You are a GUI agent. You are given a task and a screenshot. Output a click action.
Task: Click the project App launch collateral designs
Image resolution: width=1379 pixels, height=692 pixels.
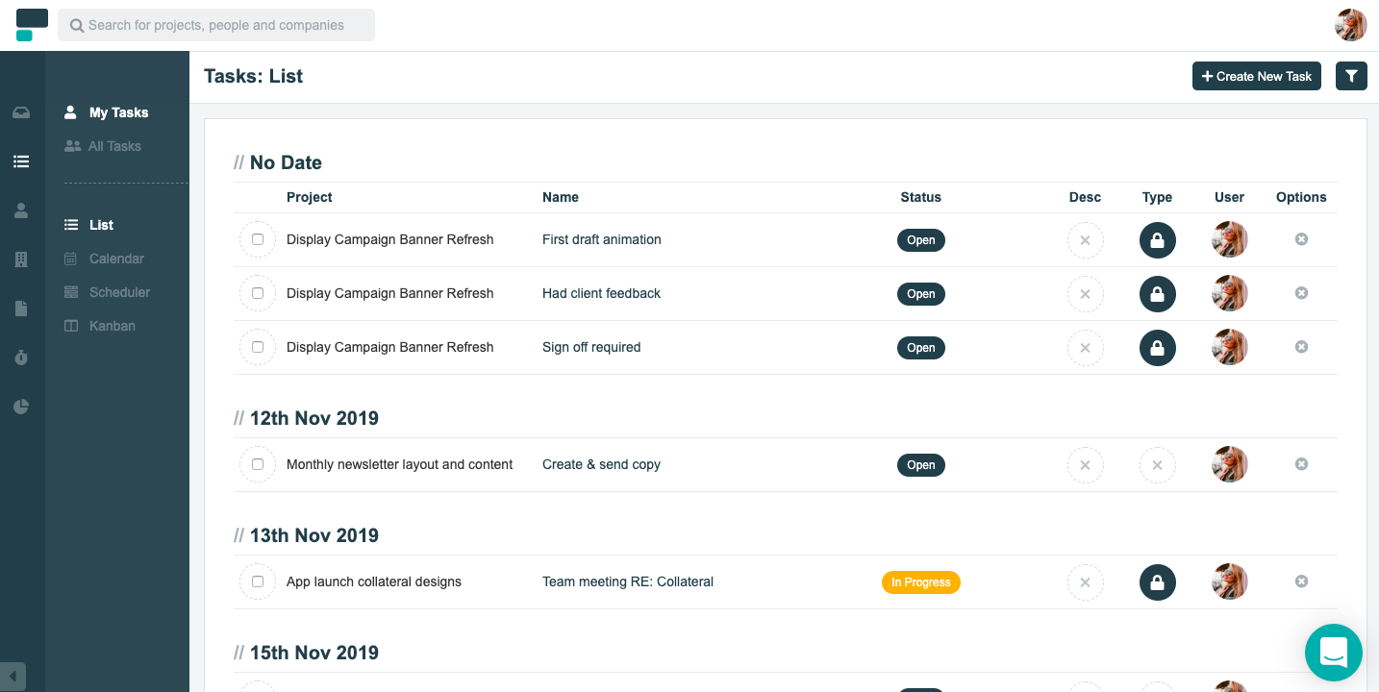(374, 581)
